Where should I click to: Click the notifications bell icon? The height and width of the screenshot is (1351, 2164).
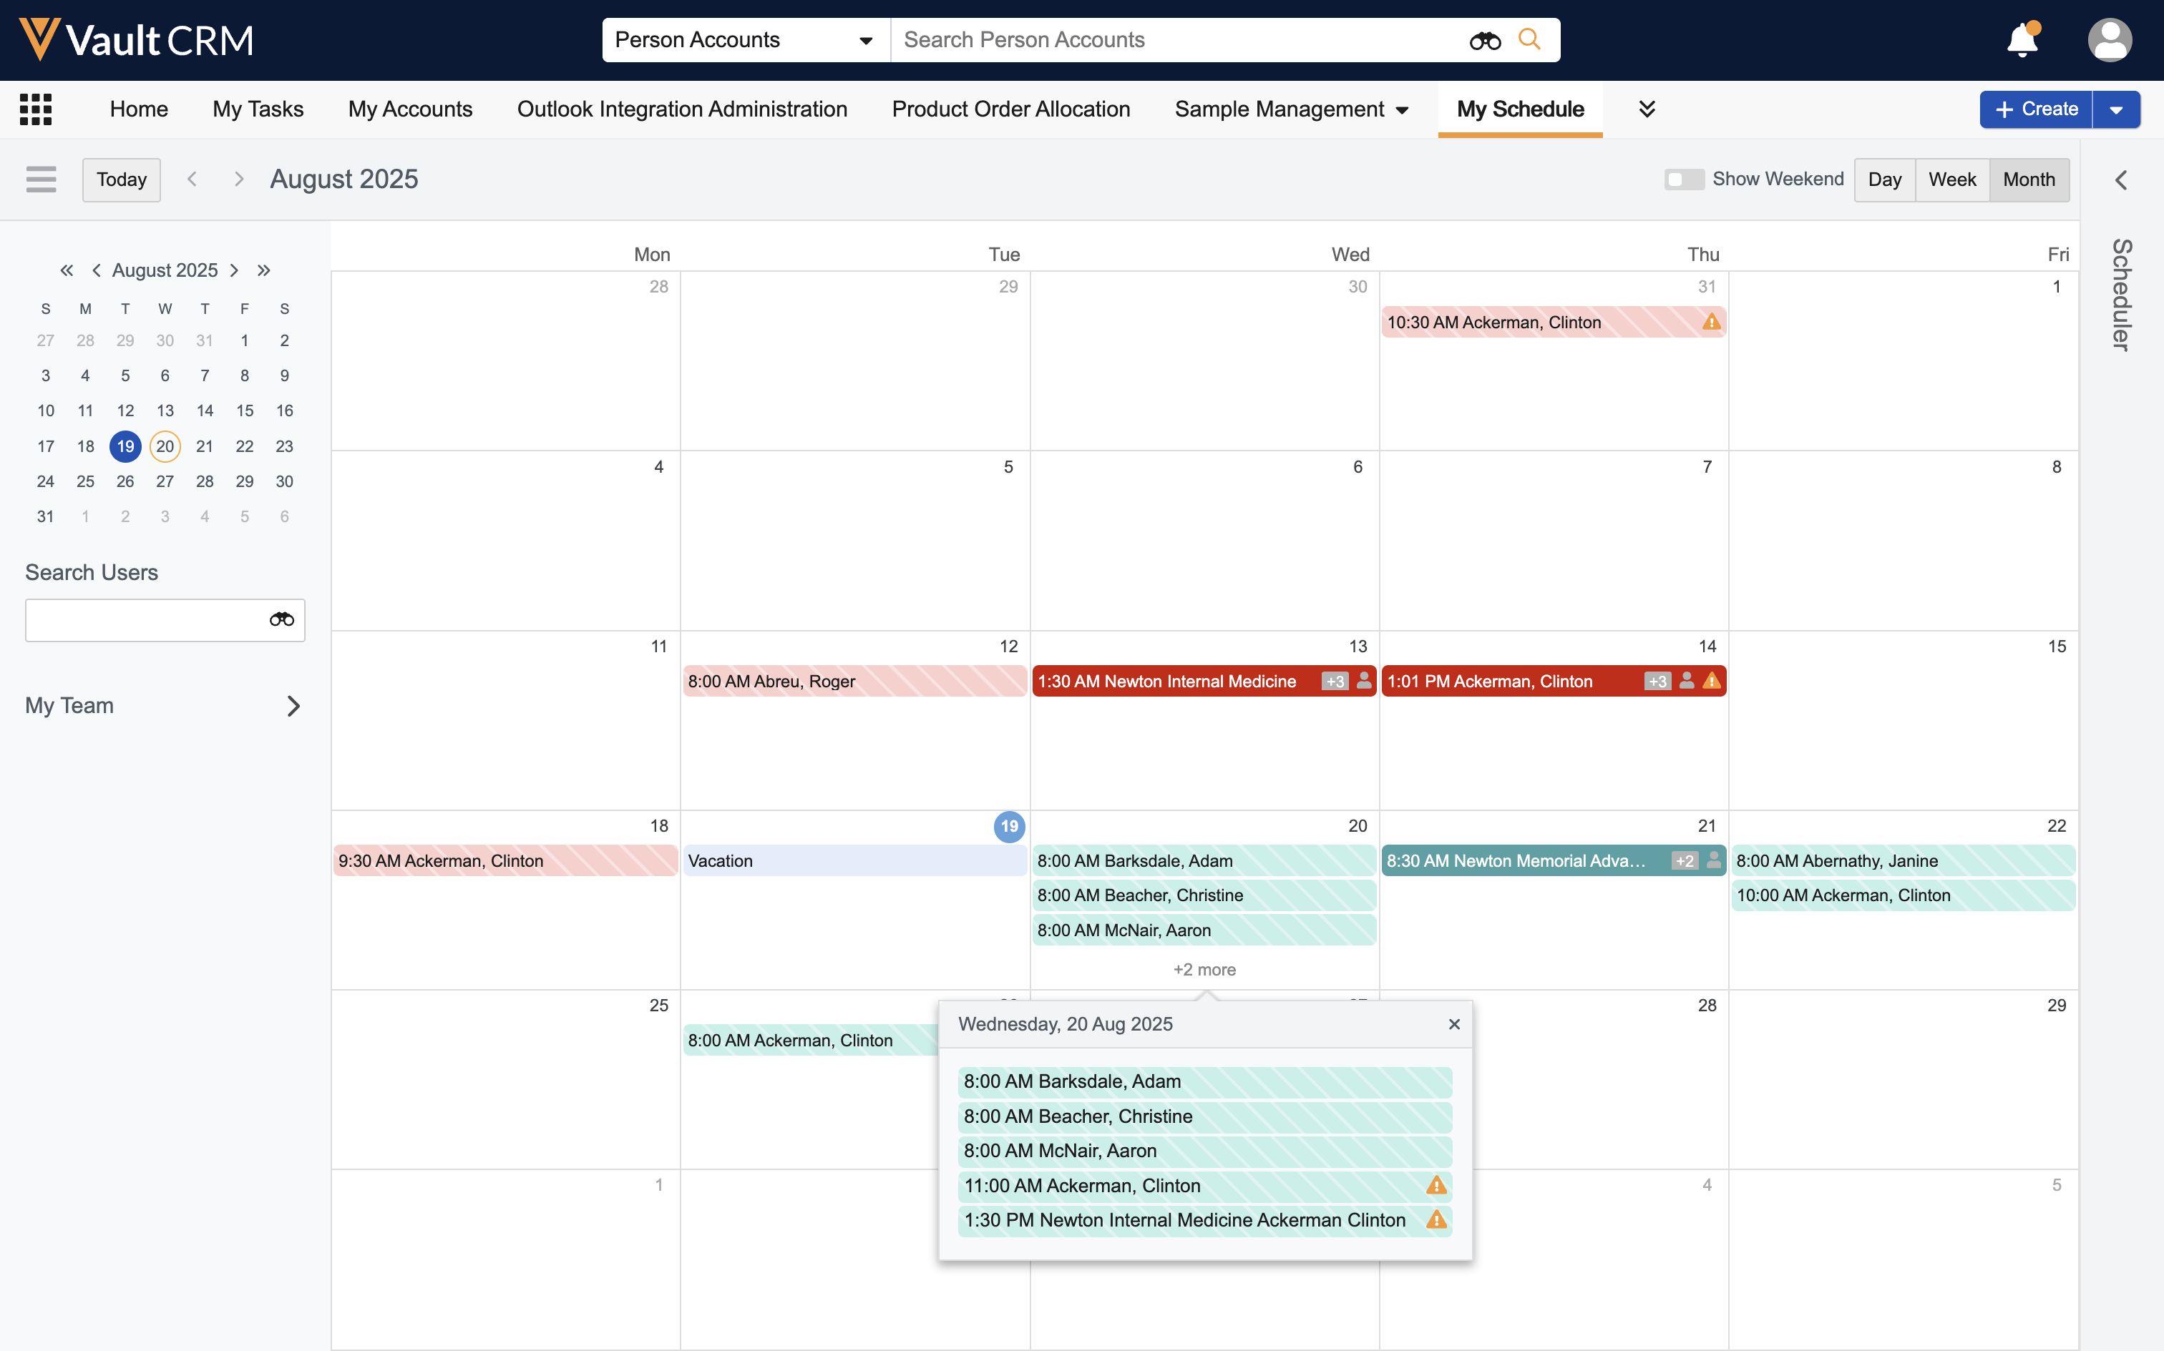[2021, 40]
